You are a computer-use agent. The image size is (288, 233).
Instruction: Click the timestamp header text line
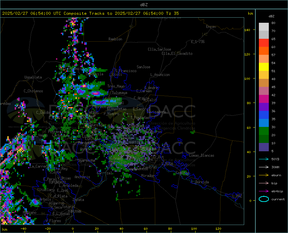[90, 13]
